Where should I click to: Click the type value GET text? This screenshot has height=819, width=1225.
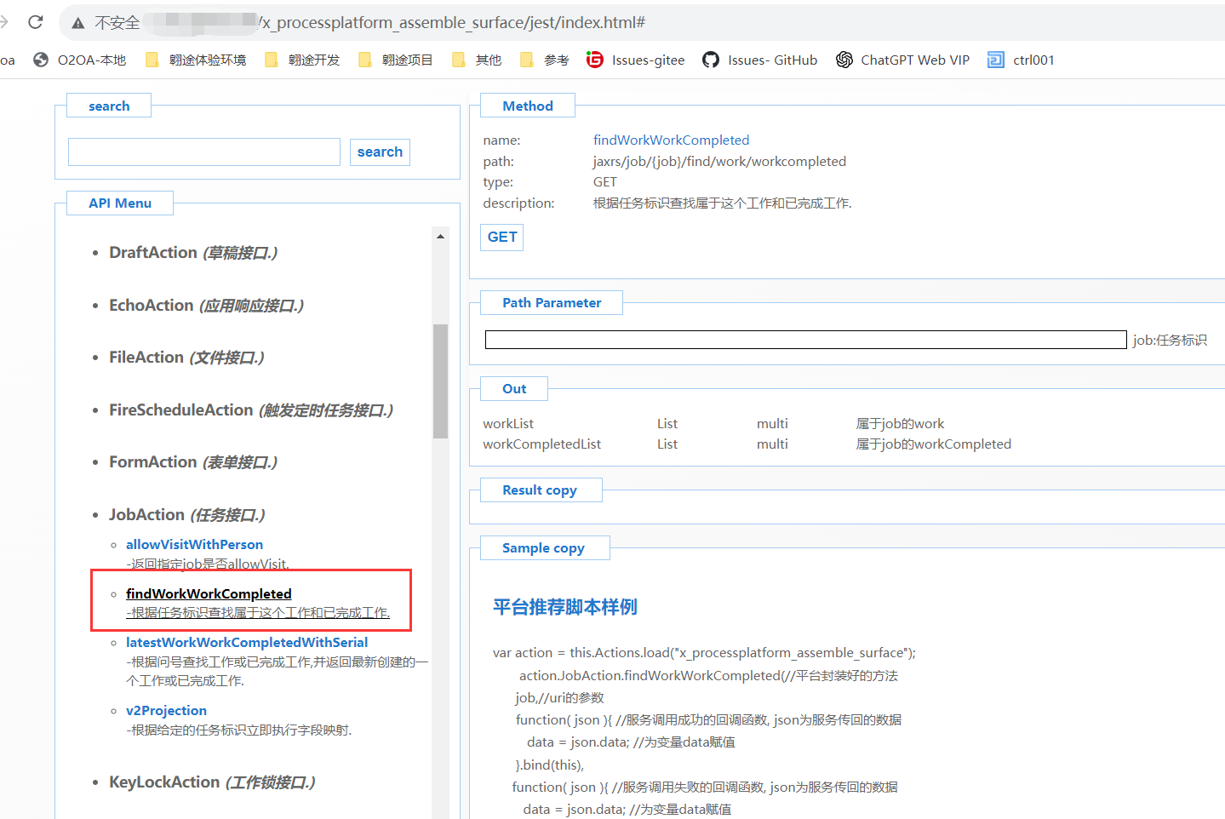click(x=605, y=182)
